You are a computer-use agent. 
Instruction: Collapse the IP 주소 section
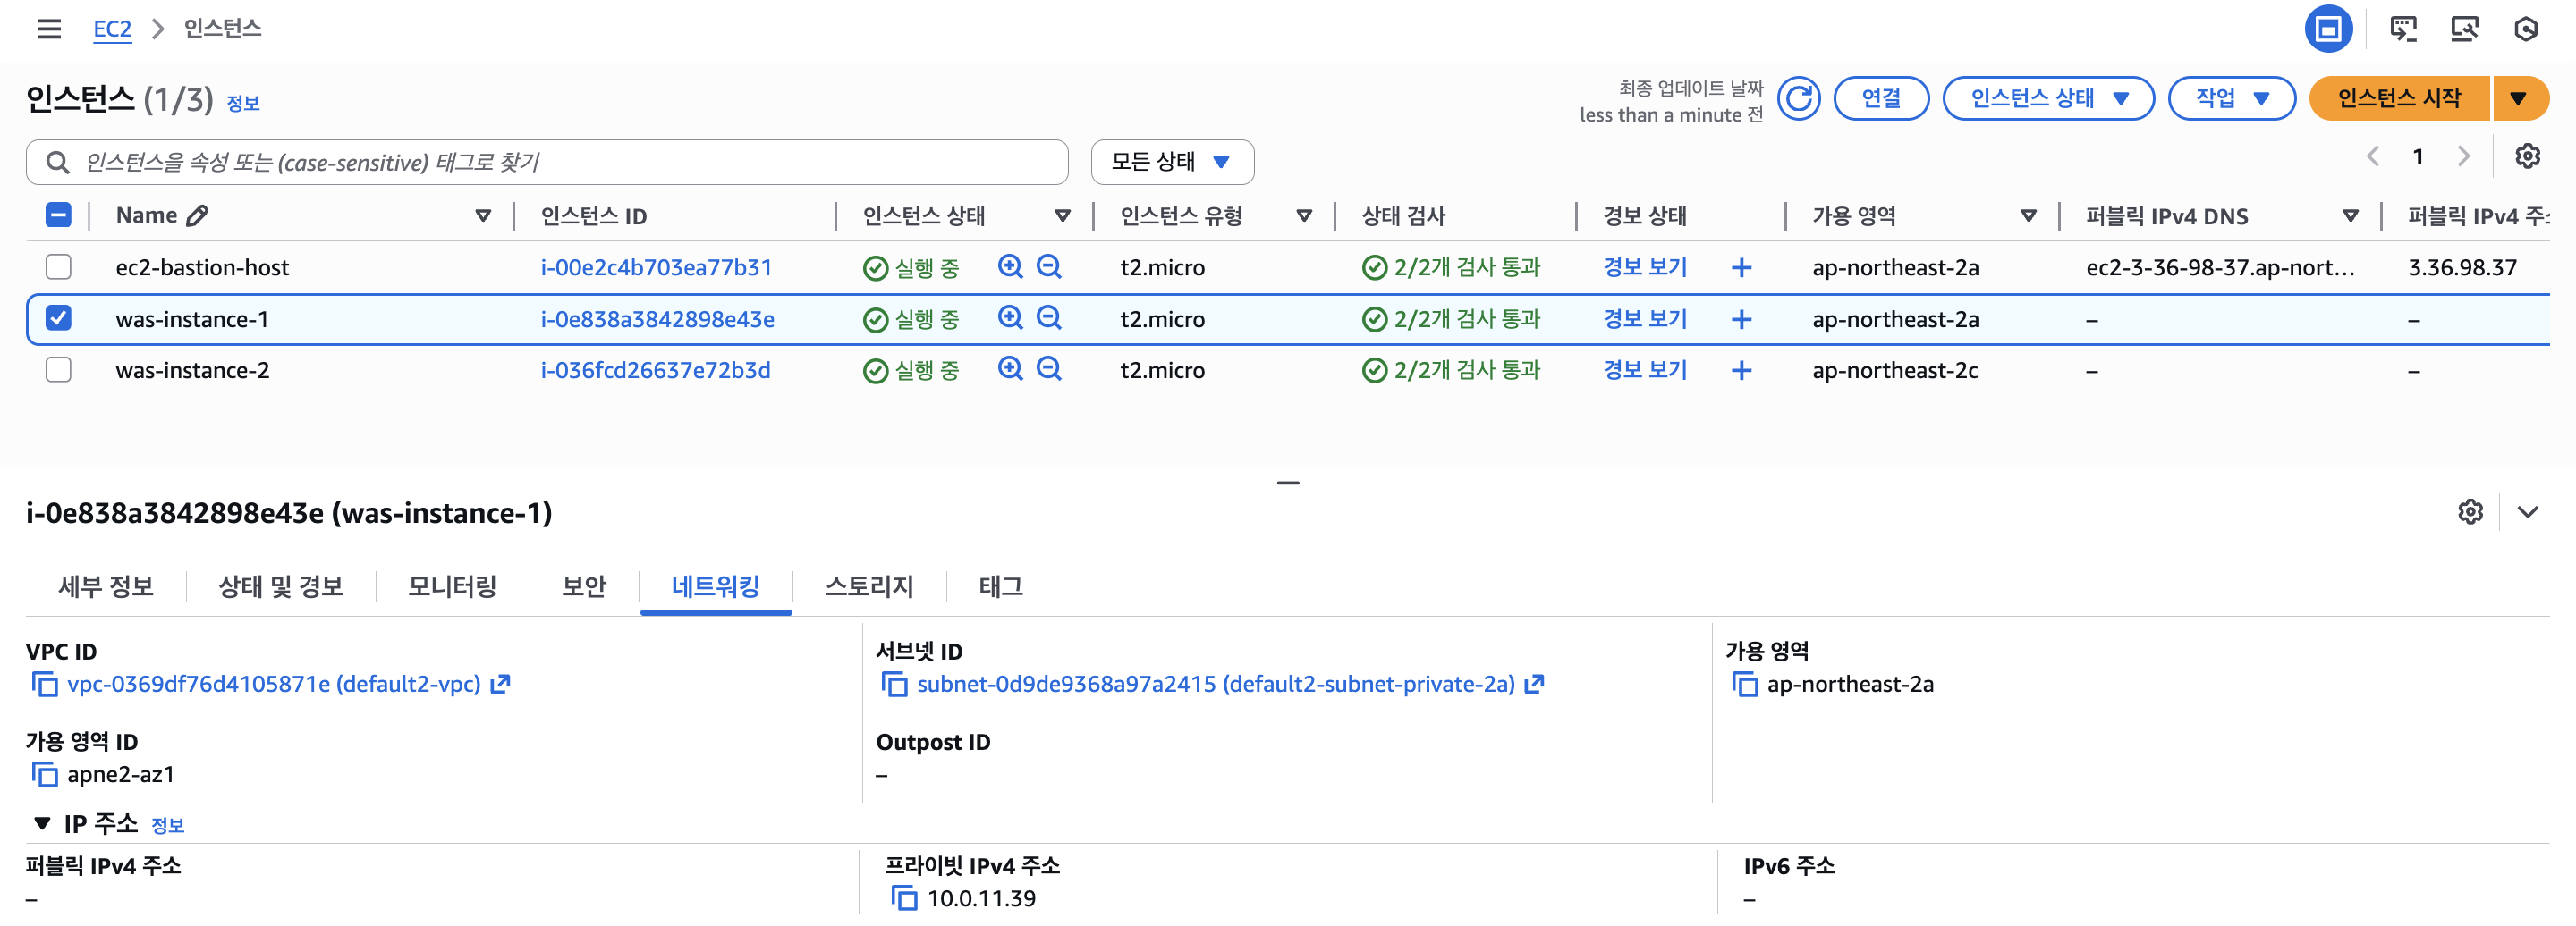coord(42,823)
